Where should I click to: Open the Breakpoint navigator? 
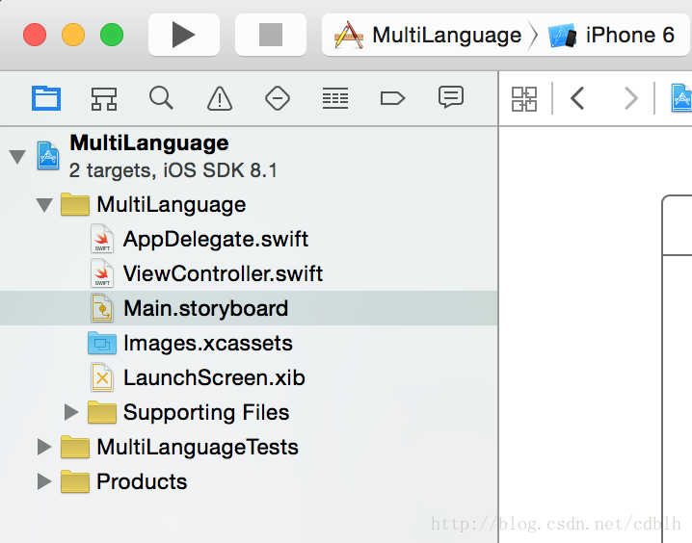pos(392,98)
